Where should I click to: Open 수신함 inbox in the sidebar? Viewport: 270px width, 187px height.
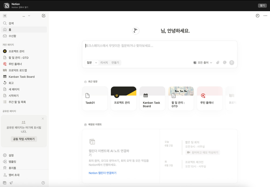(x=24, y=36)
